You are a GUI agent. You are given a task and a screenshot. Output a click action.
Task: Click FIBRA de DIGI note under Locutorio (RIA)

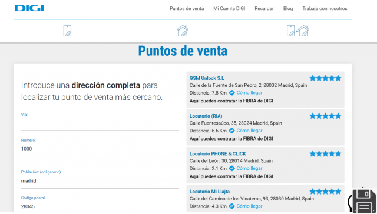tap(232, 139)
